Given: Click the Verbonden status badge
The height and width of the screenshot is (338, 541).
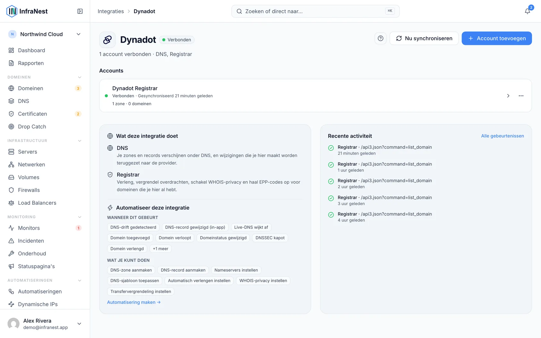Looking at the screenshot, I should (177, 40).
